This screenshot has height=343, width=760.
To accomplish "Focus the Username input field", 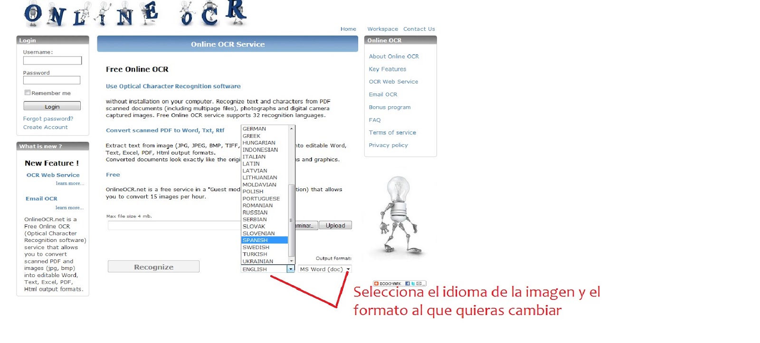I will click(x=52, y=60).
